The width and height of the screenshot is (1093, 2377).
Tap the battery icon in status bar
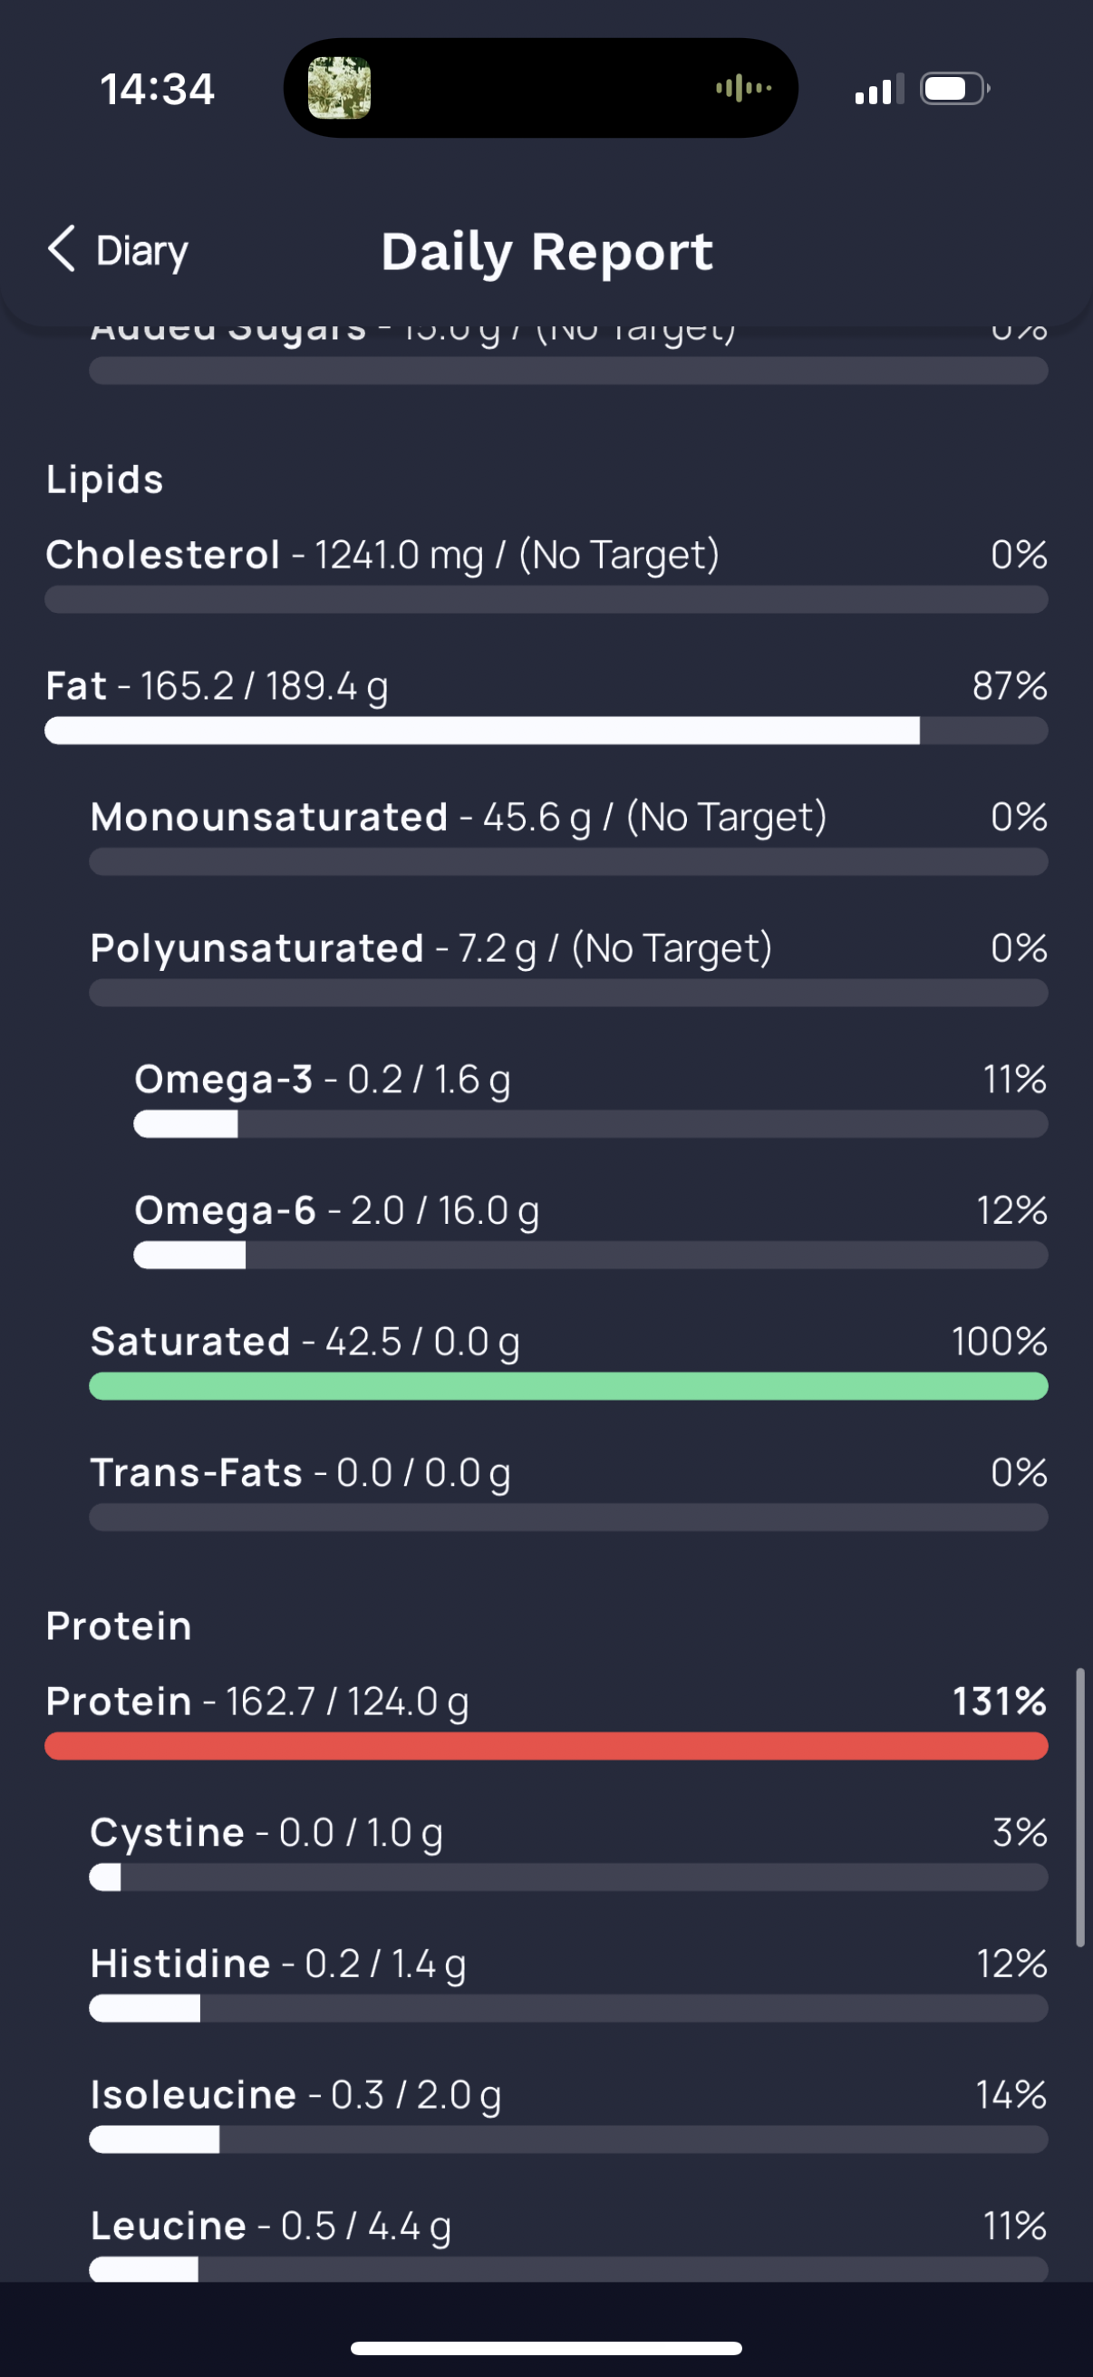954,90
